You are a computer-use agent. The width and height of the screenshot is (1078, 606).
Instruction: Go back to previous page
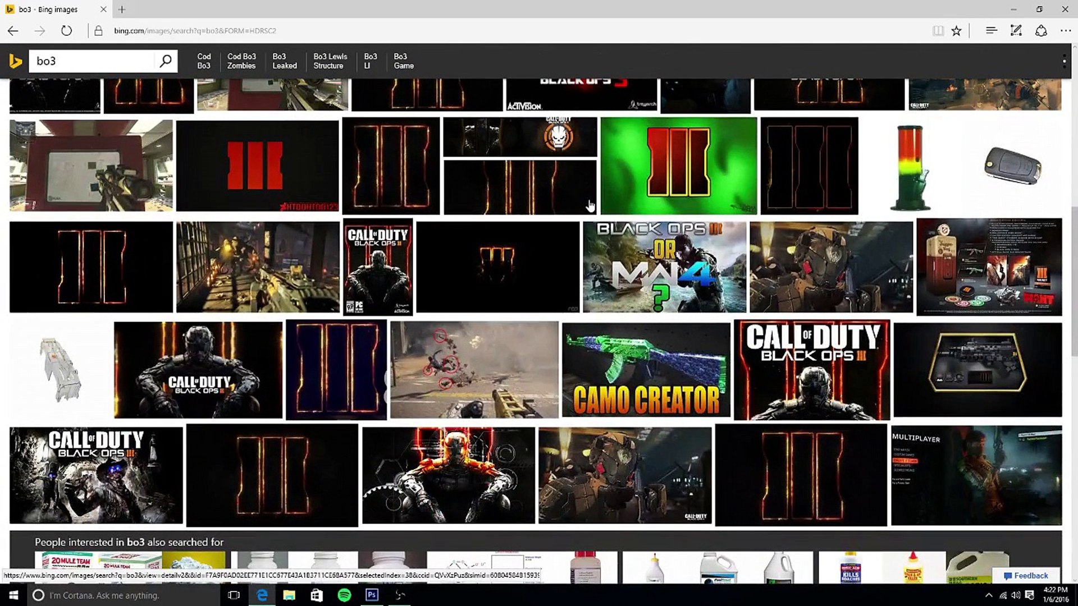[13, 31]
